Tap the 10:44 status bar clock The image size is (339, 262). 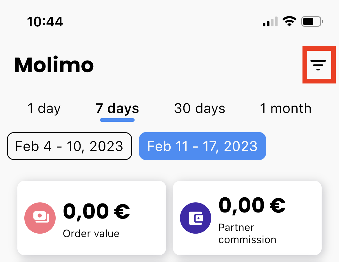(x=45, y=22)
